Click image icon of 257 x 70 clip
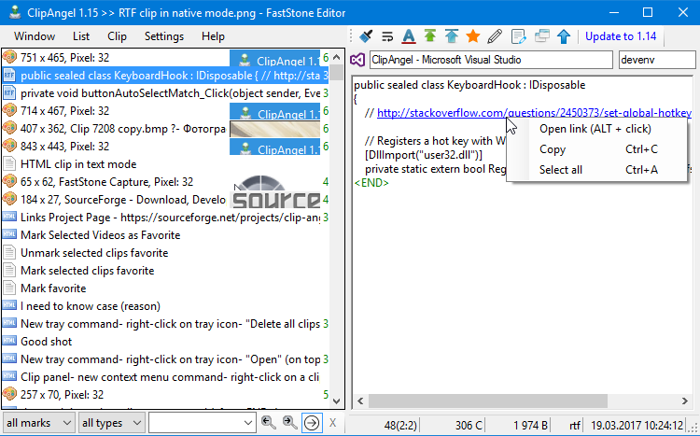This screenshot has width=700, height=436. pyautogui.click(x=9, y=394)
